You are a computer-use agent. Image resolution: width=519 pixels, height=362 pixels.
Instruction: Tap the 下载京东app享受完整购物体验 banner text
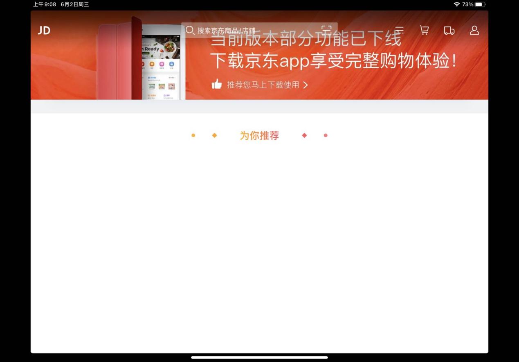(334, 61)
